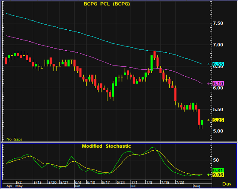238x189 pixels.
Task: Click the magenta 6.10 moving average price tag
Action: pos(218,83)
